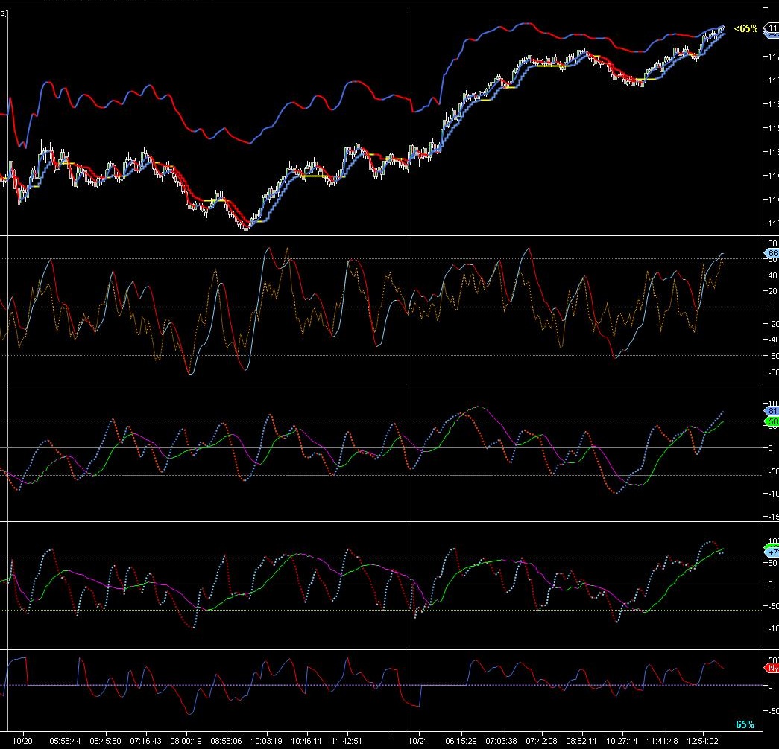Click the 06:45:50 time label

[x=105, y=741]
